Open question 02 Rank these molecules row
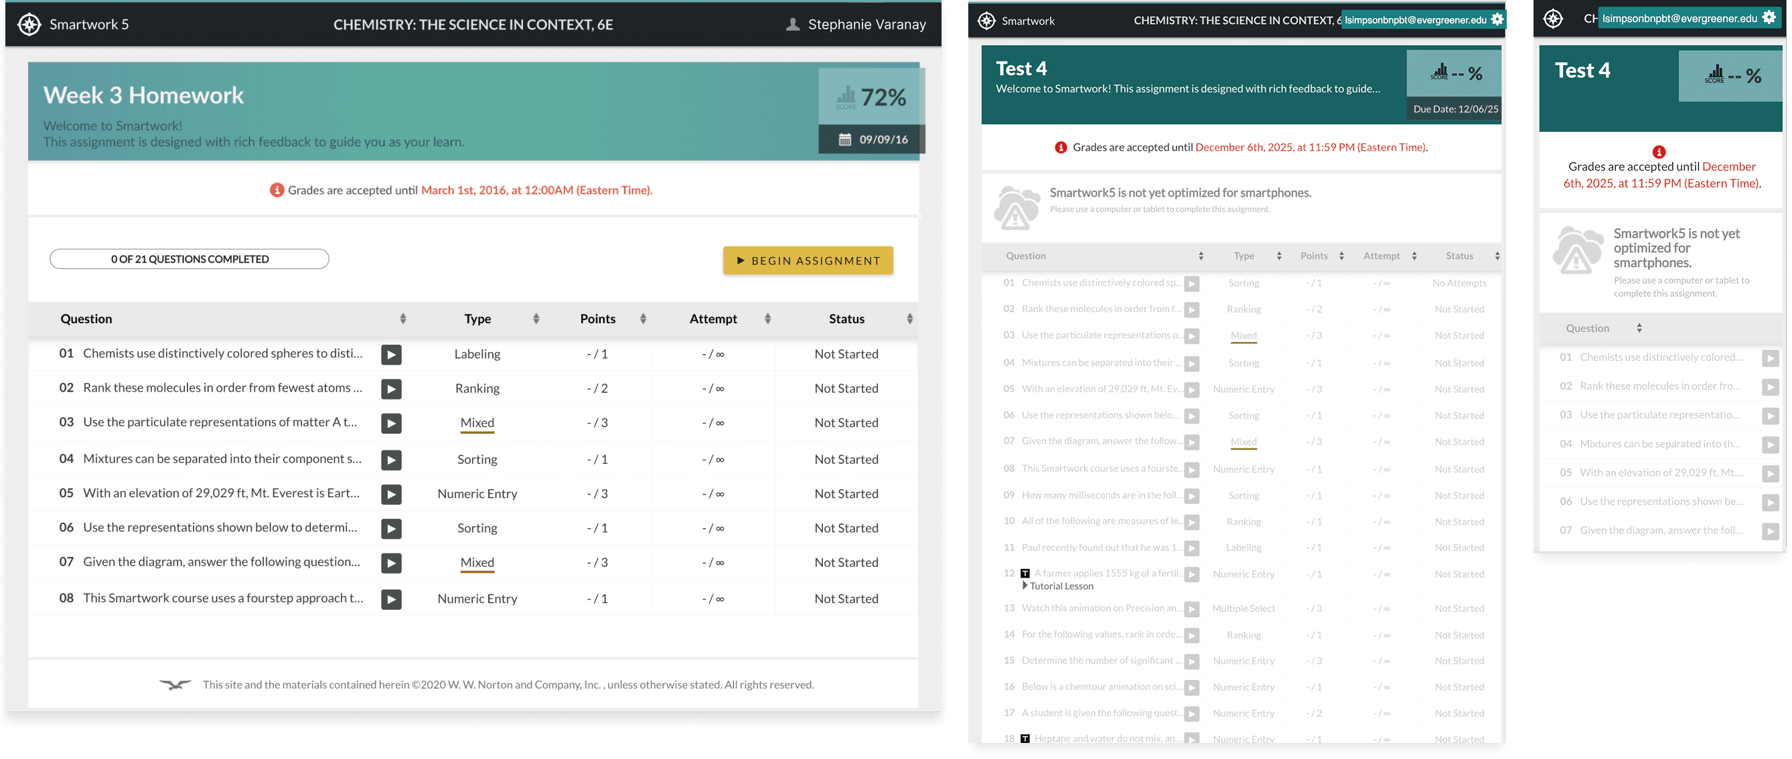This screenshot has height=759, width=1792. tap(222, 388)
